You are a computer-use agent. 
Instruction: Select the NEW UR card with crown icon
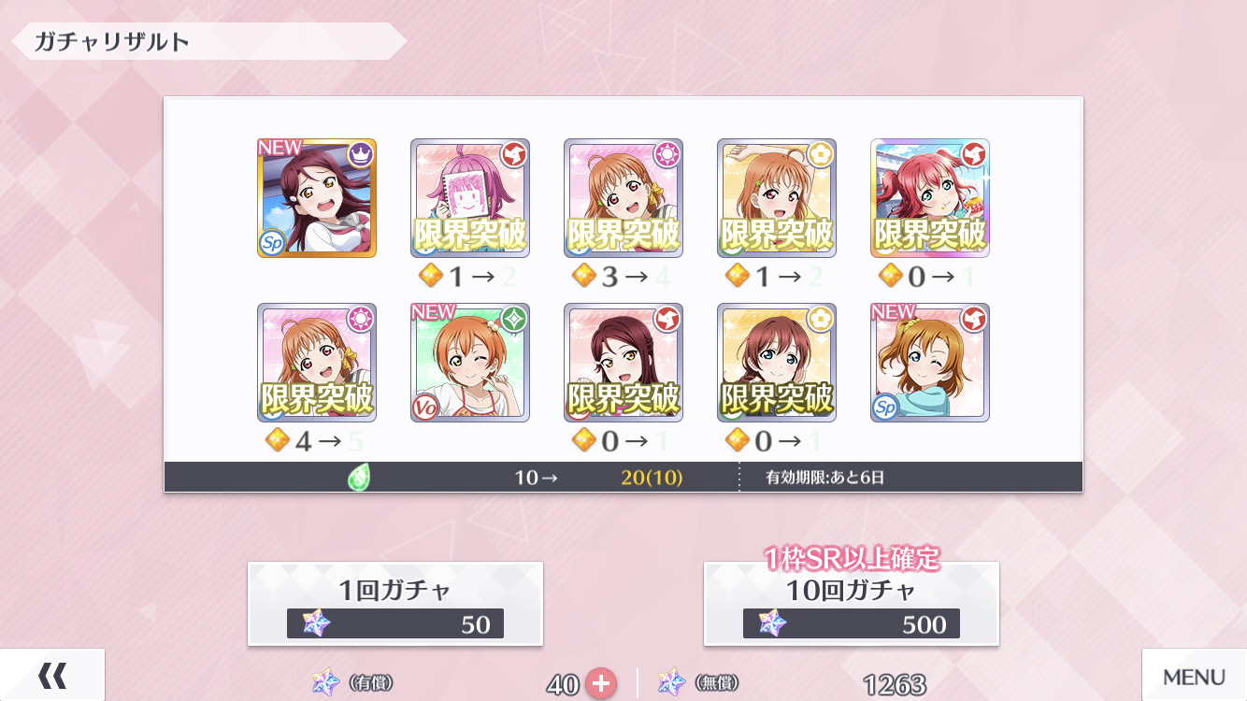(317, 198)
